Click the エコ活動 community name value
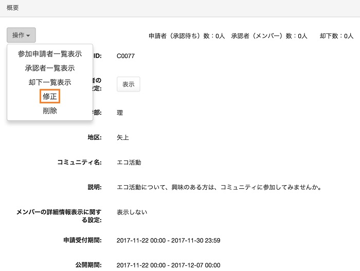The height and width of the screenshot is (271, 360). coord(129,162)
